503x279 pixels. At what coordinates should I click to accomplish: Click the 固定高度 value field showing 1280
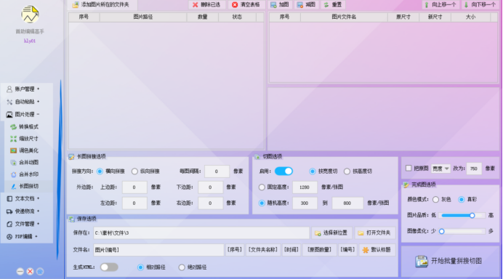tap(305, 187)
